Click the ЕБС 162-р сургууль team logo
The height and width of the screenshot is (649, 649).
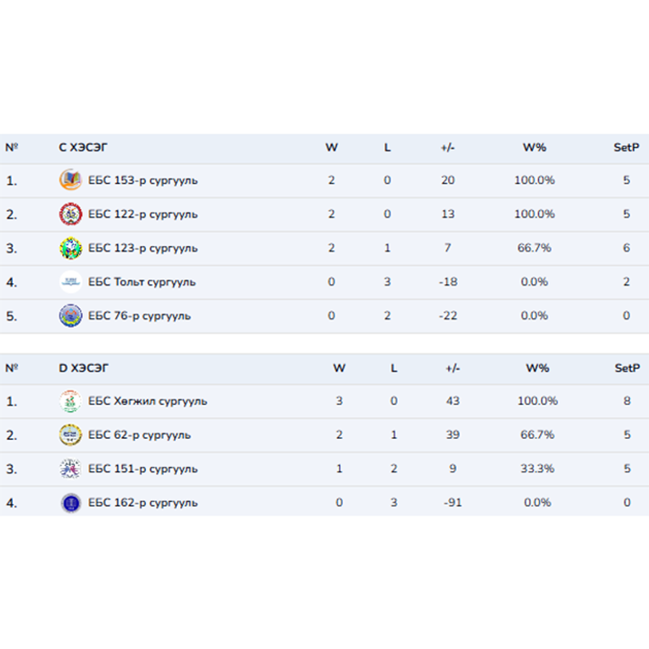[x=70, y=503]
